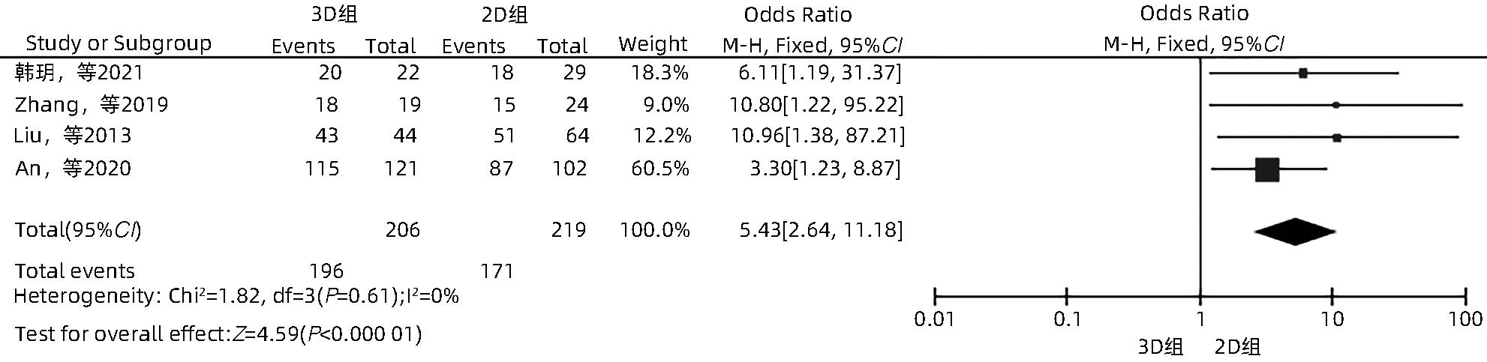Click the 10 tick label on axis
This screenshot has width=1487, height=362.
tap(1332, 320)
